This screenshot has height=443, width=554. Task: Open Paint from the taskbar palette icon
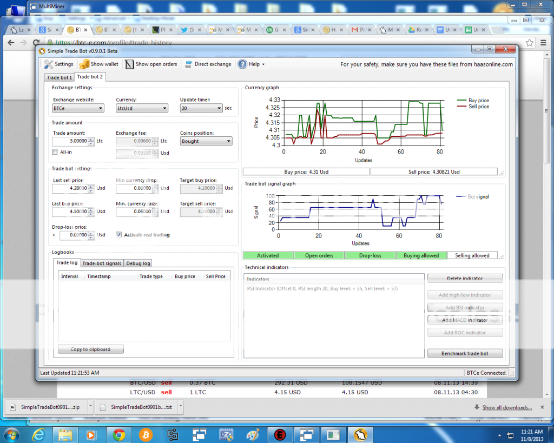coord(253,435)
